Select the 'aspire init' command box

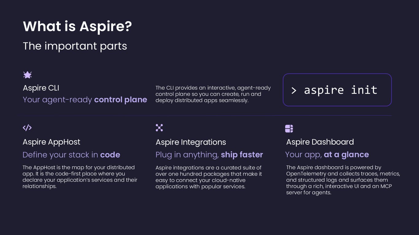click(337, 90)
